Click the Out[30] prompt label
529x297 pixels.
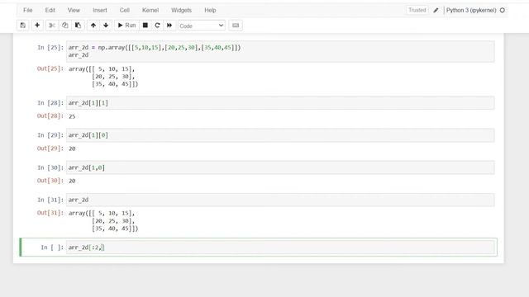point(50,181)
